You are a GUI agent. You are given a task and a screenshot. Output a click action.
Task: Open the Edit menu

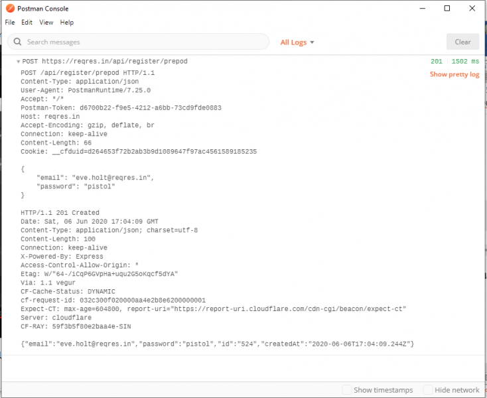point(27,23)
